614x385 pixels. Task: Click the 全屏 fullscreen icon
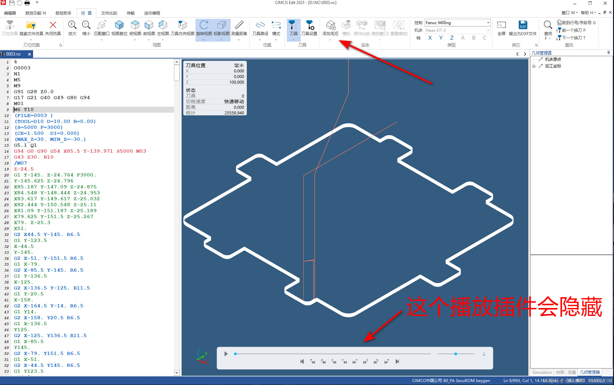tap(502, 25)
